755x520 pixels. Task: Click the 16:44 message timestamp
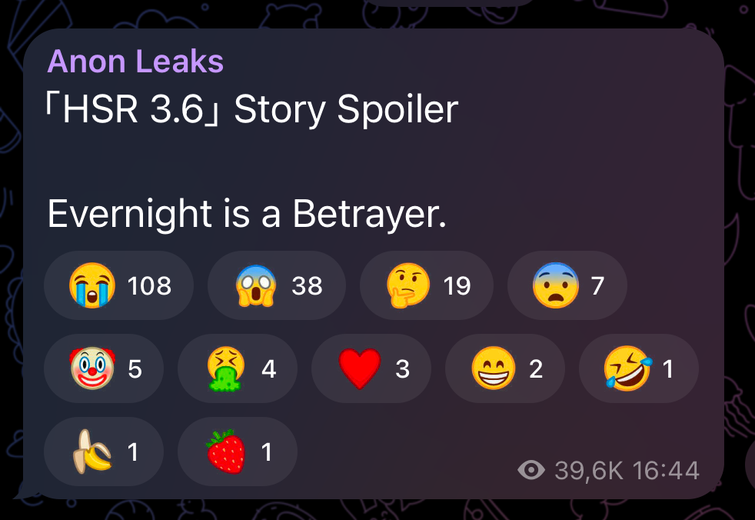pyautogui.click(x=666, y=470)
